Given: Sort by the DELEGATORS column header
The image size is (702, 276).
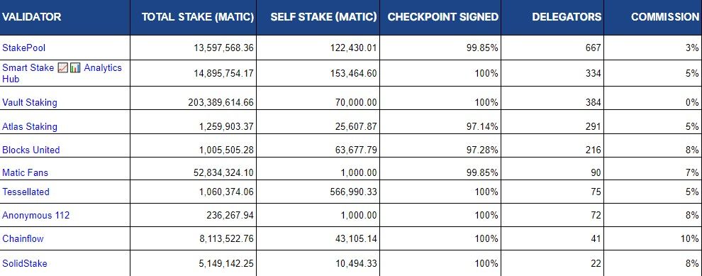Looking at the screenshot, I should [x=567, y=17].
